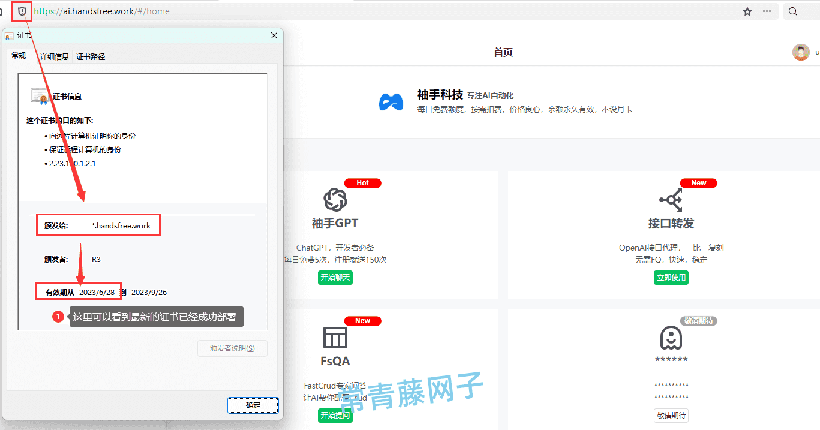Screen dimensions: 820x430
Task: Click the 有效期从 label
Action: (60, 293)
